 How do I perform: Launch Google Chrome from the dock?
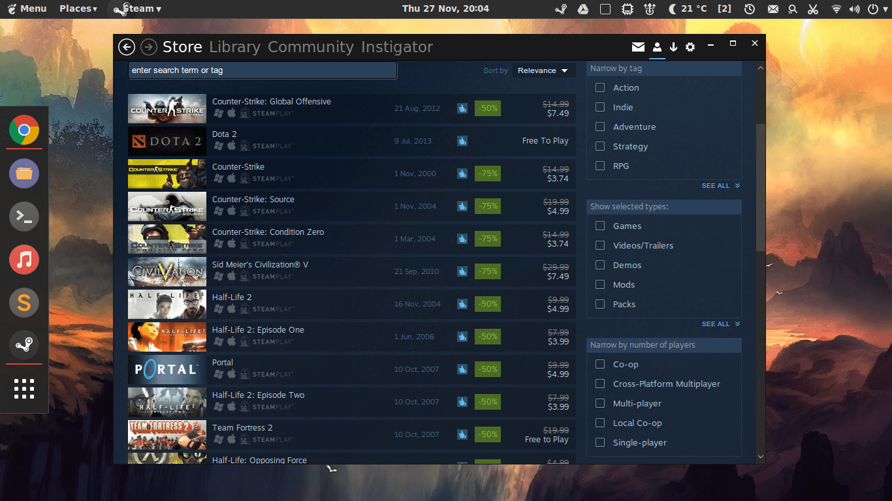click(x=24, y=130)
